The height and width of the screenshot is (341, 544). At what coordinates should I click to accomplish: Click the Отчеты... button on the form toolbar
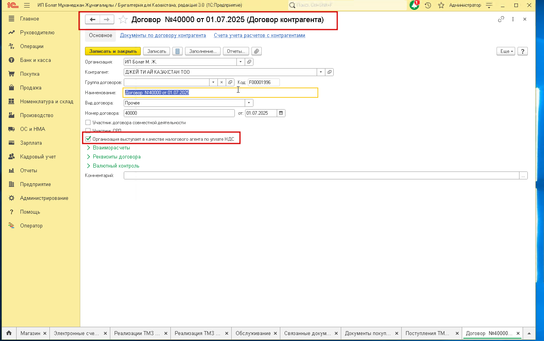(236, 51)
